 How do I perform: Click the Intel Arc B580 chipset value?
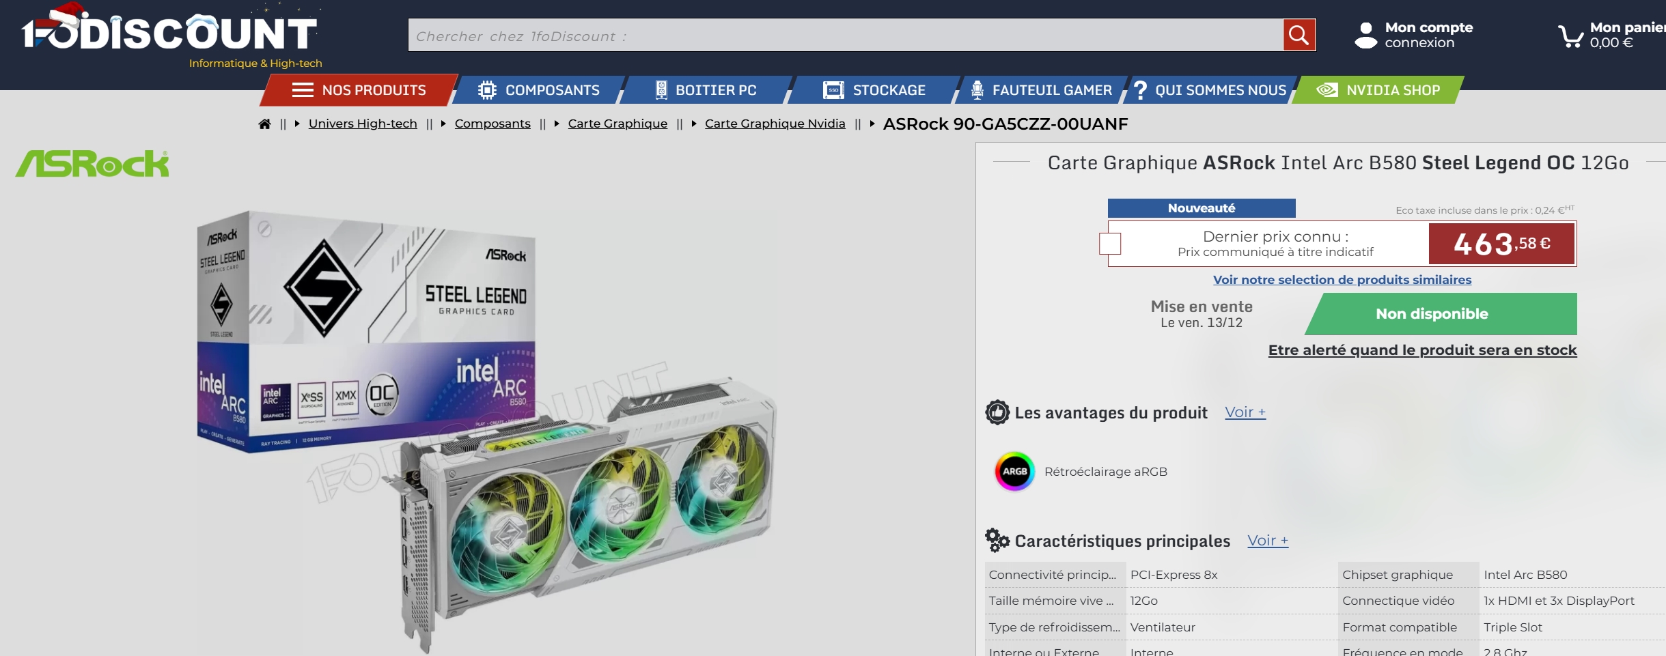click(x=1525, y=575)
